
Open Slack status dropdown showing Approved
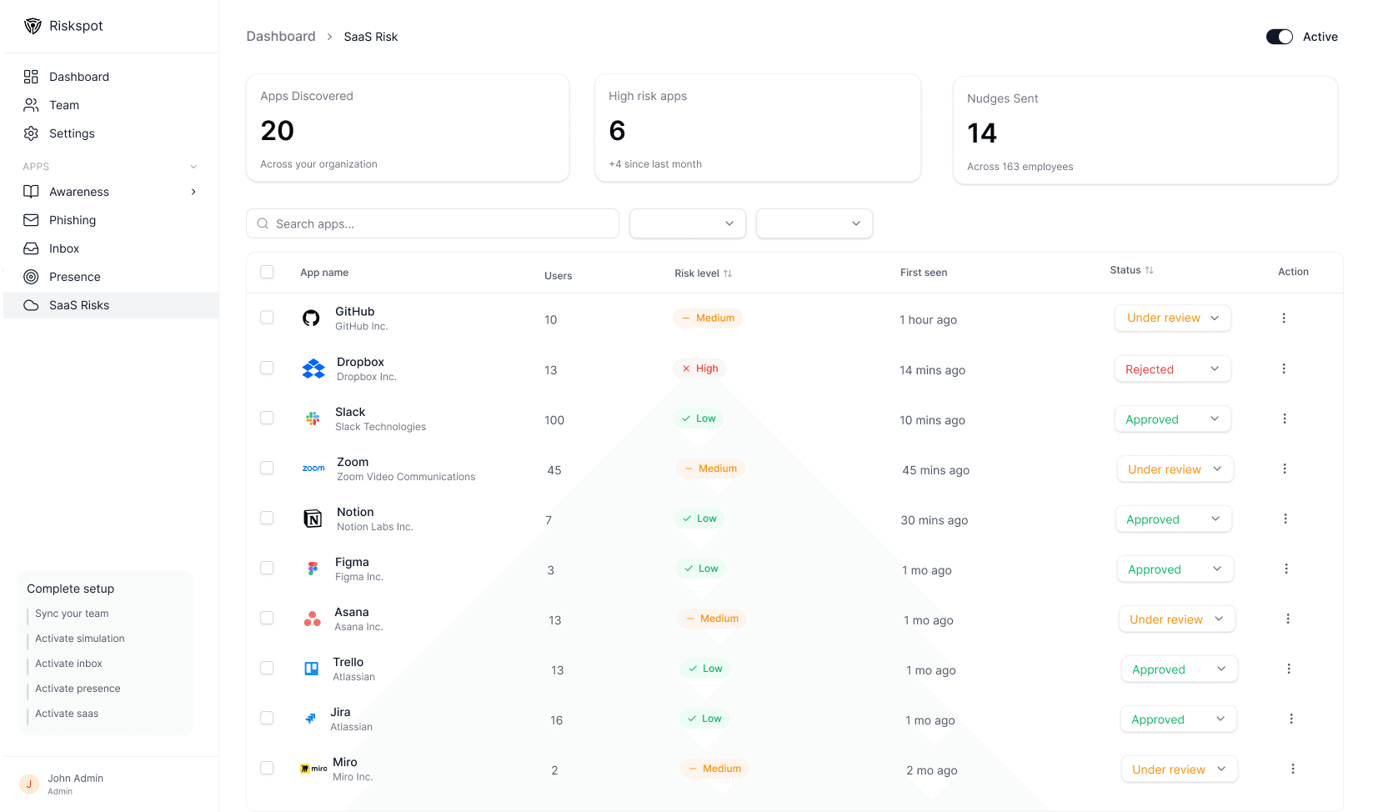pos(1173,419)
